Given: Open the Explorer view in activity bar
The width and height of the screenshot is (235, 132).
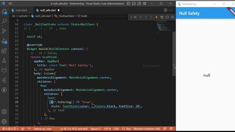Looking at the screenshot, I should (x=4, y=11).
